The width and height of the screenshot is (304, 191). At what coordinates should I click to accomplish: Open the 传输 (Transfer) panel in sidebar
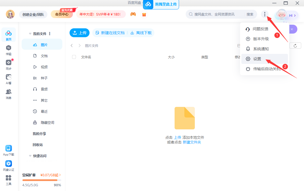(x=8, y=50)
